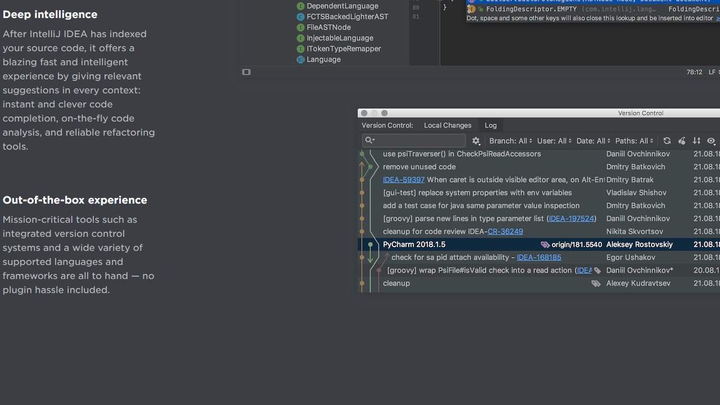The image size is (720, 405).
Task: Follow the CR-36249 code review link
Action: (x=505, y=231)
